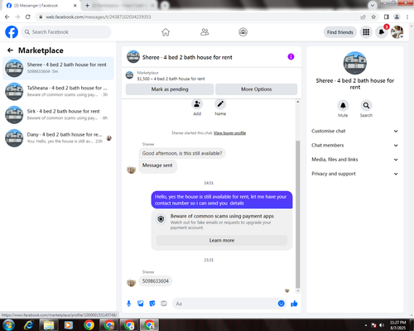This screenshot has width=414, height=331.
Task: Close the Messenger tab
Action: tap(75, 6)
